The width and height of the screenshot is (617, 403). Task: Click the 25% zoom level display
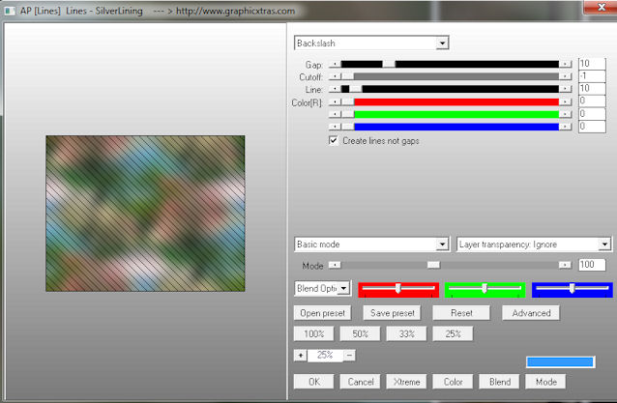coord(325,356)
